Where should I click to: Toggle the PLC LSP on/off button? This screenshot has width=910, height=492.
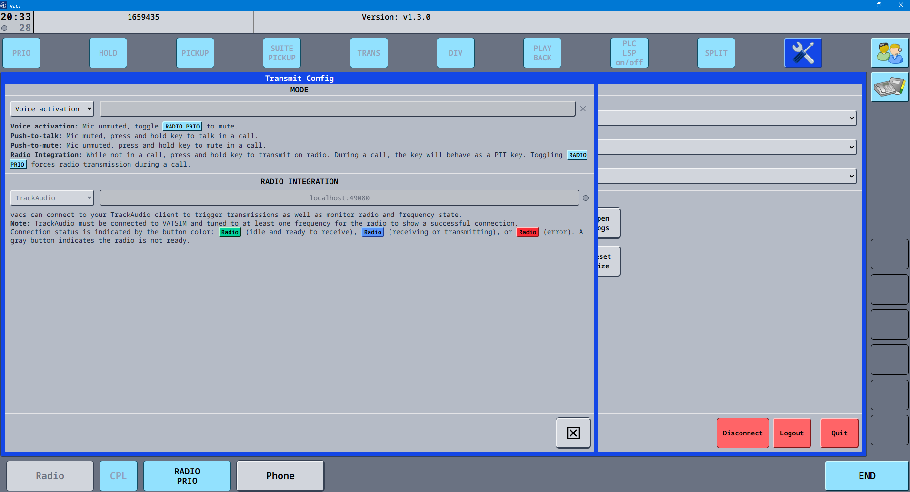coord(629,53)
